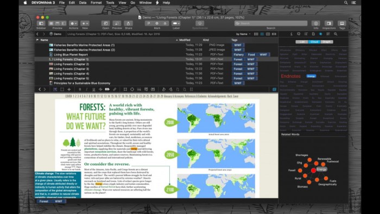Select the text selection tool in PDF toolbar
This screenshot has width=380, height=214.
tap(55, 90)
